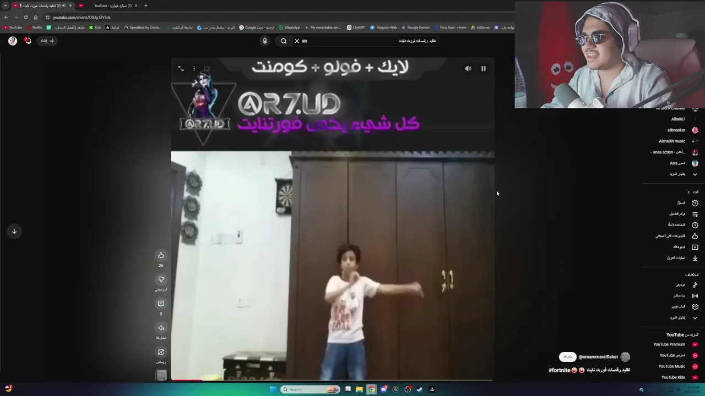Open File Explorer from the taskbar

pyautogui.click(x=359, y=389)
